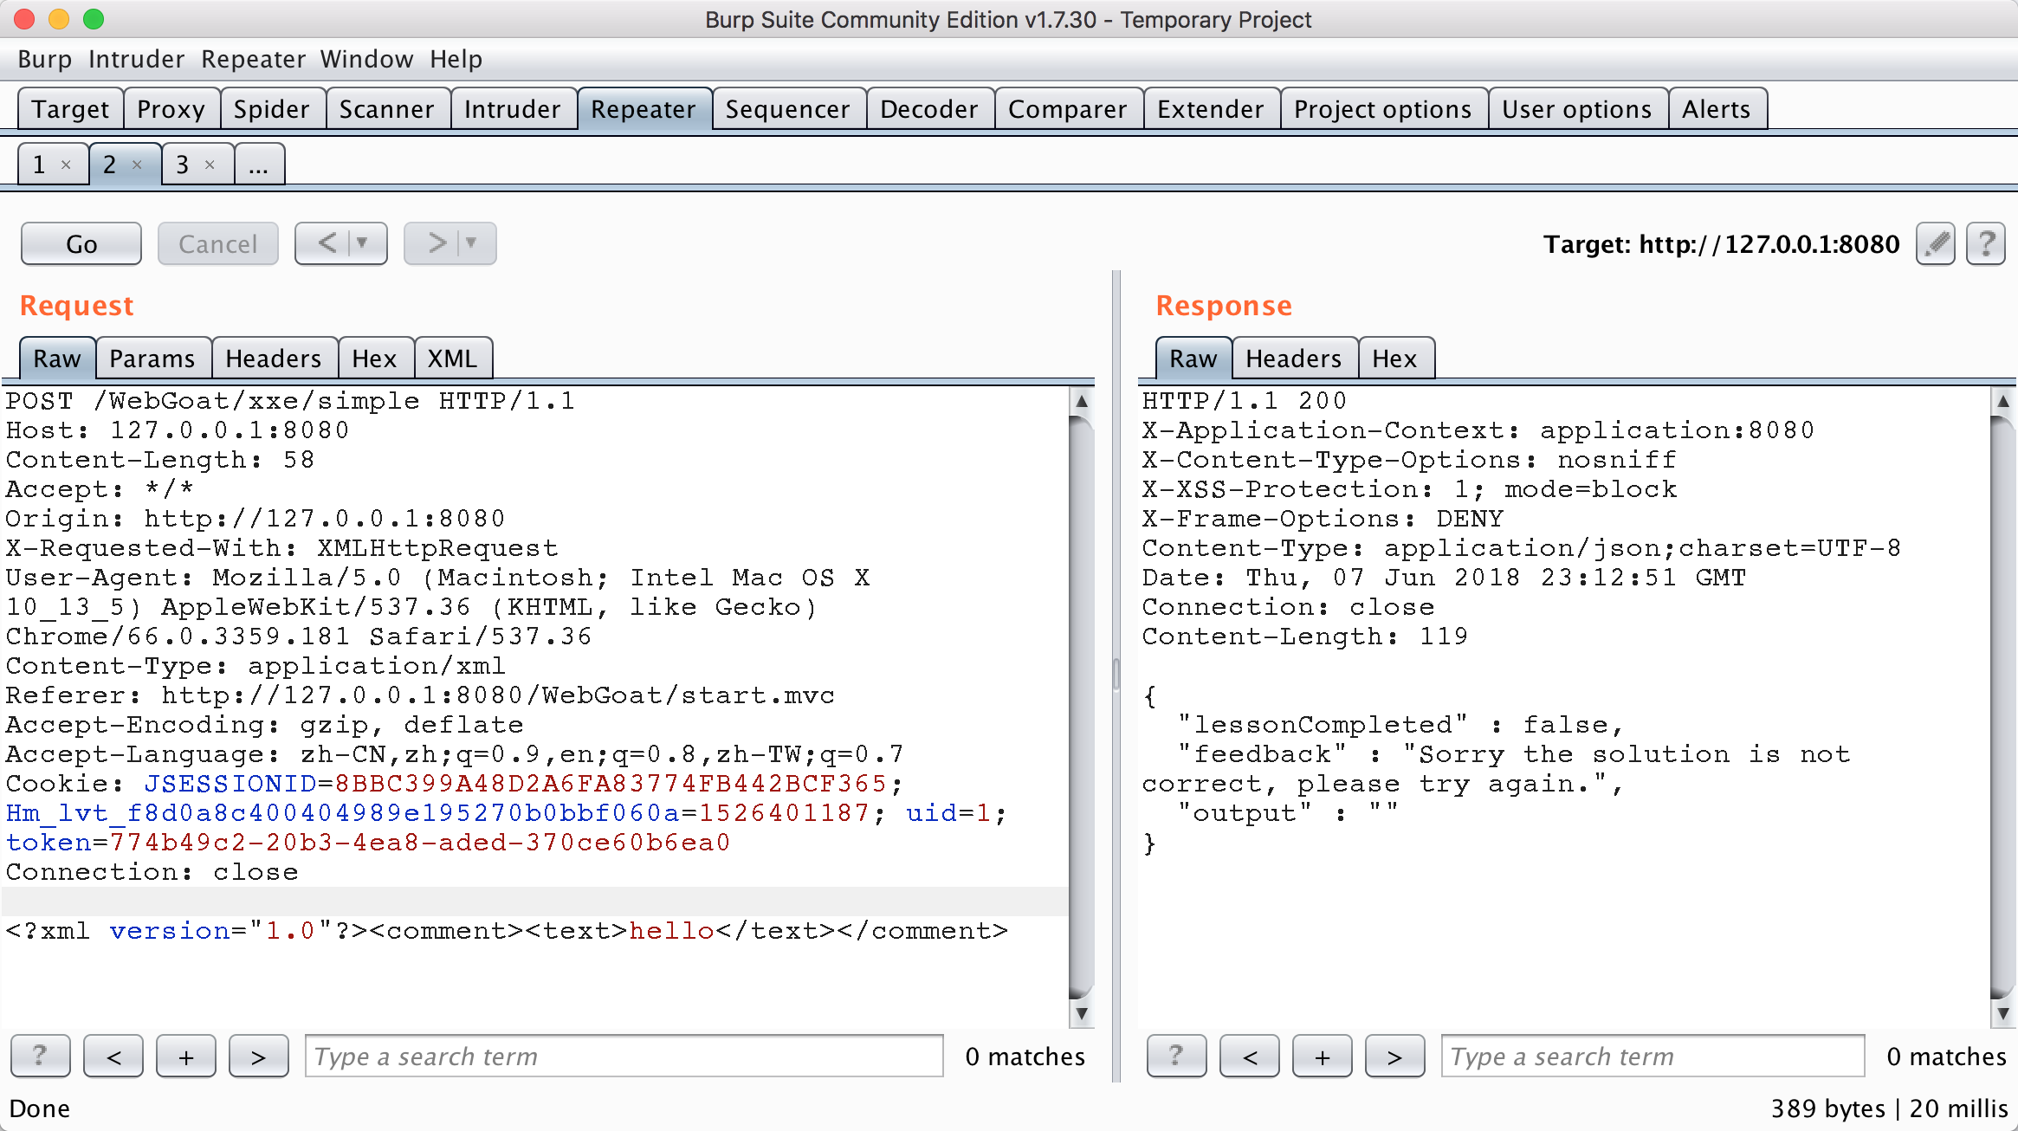This screenshot has width=2018, height=1131.
Task: Open the Help menu
Action: coord(456,59)
